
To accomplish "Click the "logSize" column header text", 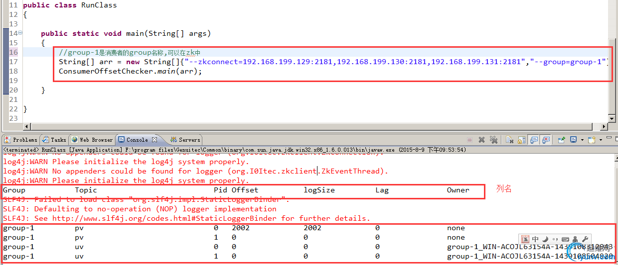I will pos(319,190).
